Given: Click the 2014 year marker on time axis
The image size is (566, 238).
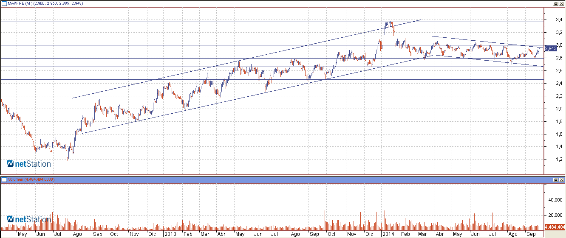Looking at the screenshot, I should (x=388, y=234).
